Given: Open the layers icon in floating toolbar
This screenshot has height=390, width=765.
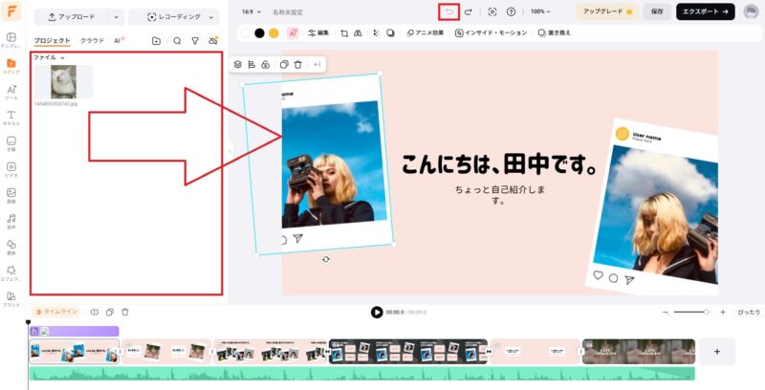Looking at the screenshot, I should tap(238, 64).
